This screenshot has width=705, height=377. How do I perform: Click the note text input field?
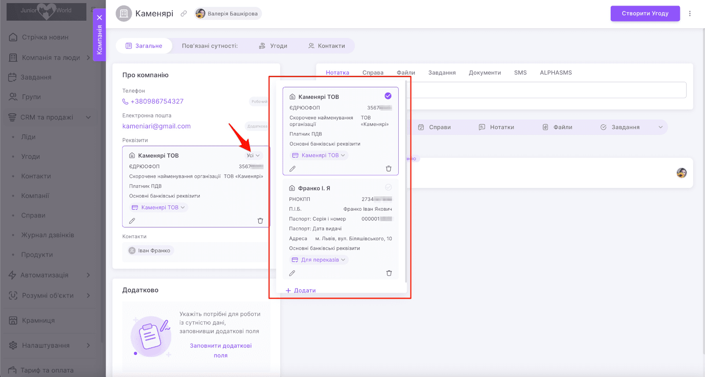[x=546, y=90]
